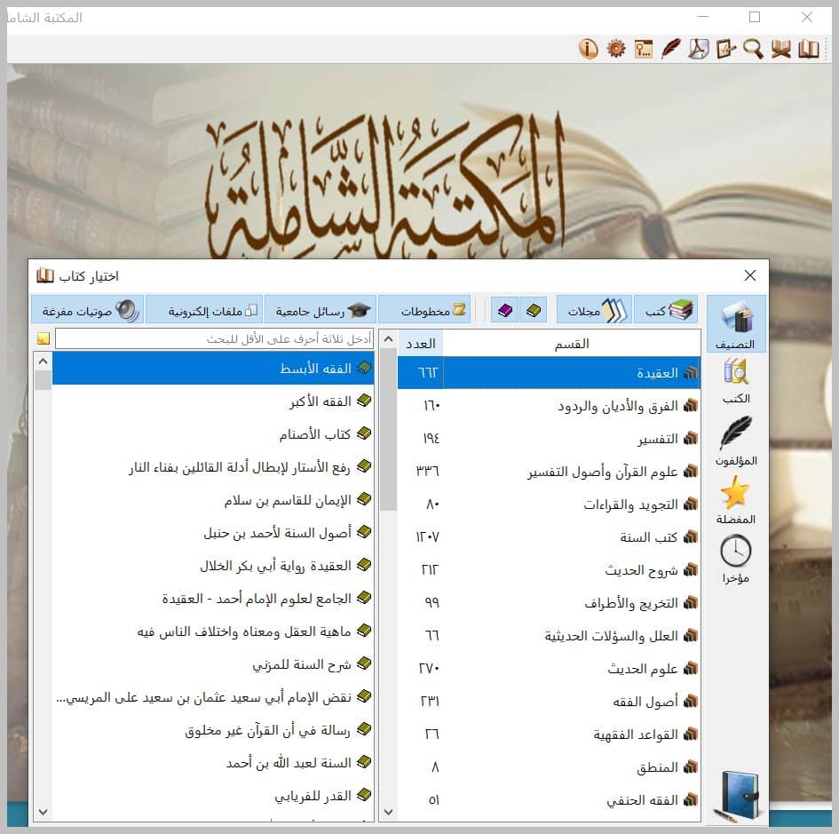Toggle the purple book filter button
This screenshot has width=839, height=834.
pyautogui.click(x=505, y=310)
